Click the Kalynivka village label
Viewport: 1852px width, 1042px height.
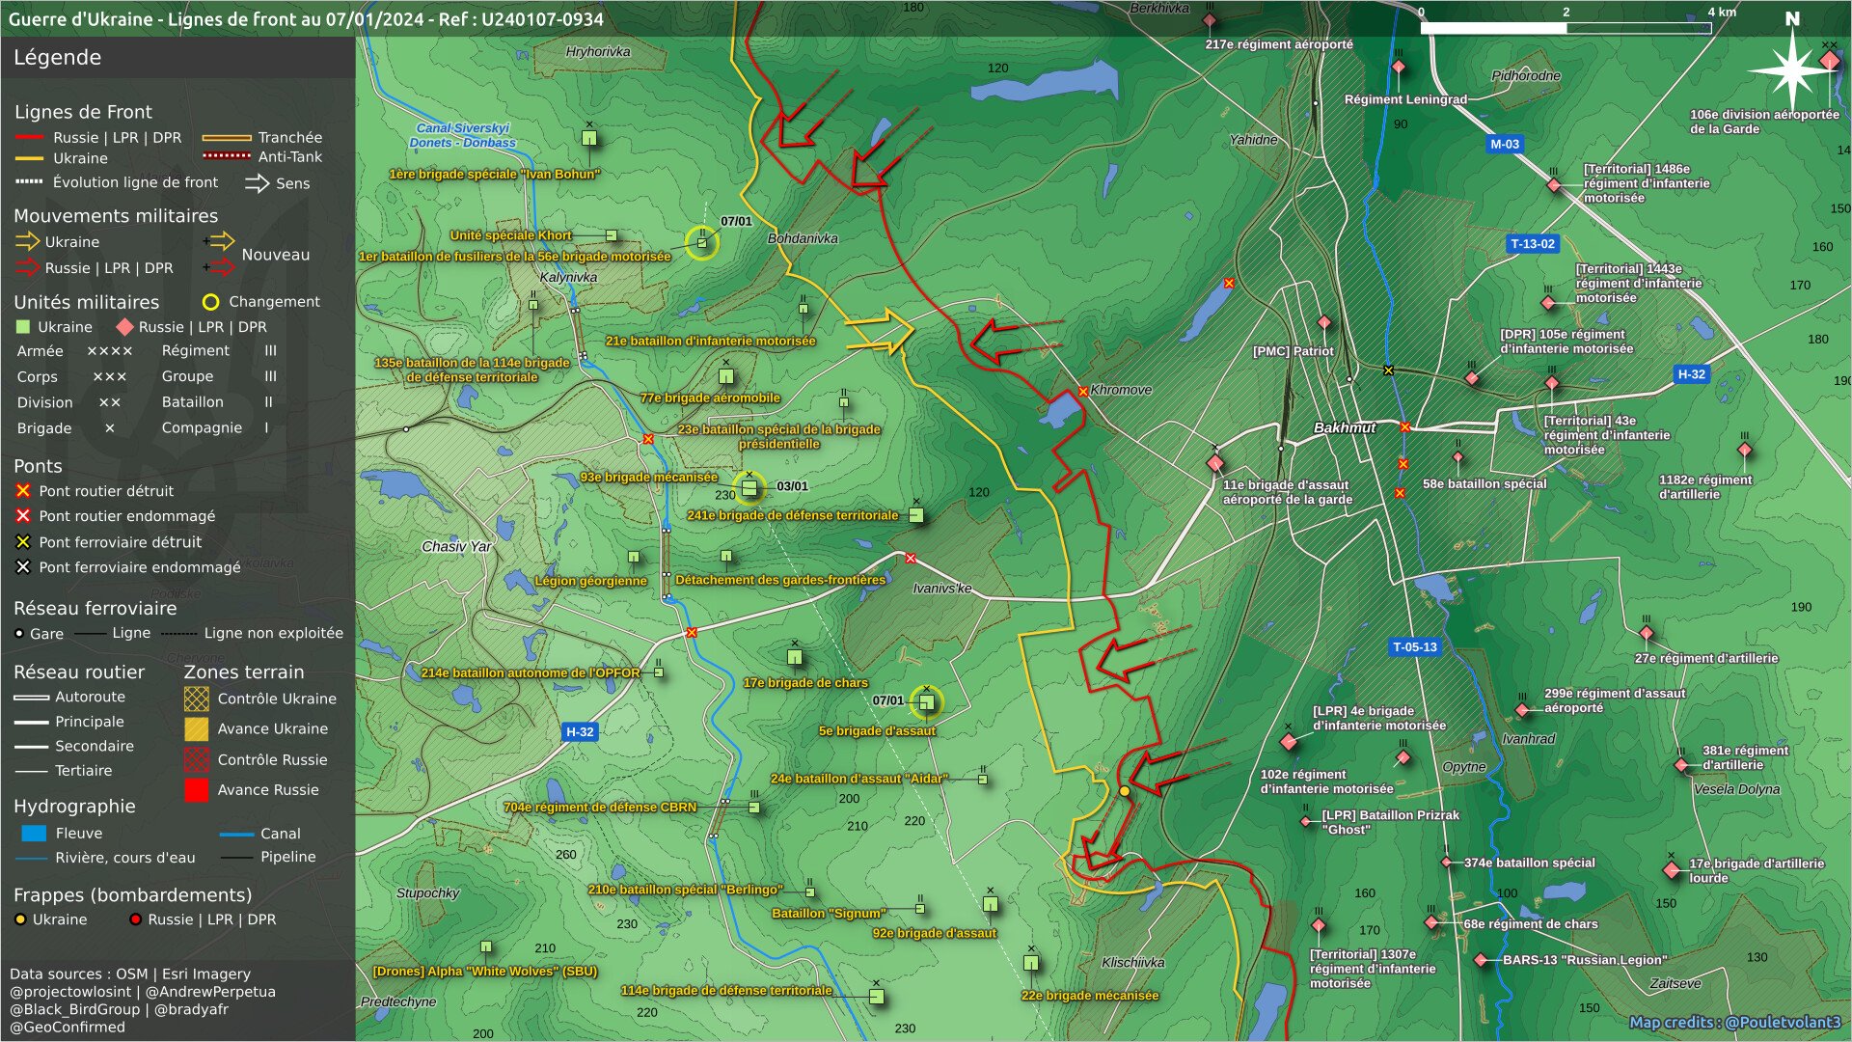568,277
